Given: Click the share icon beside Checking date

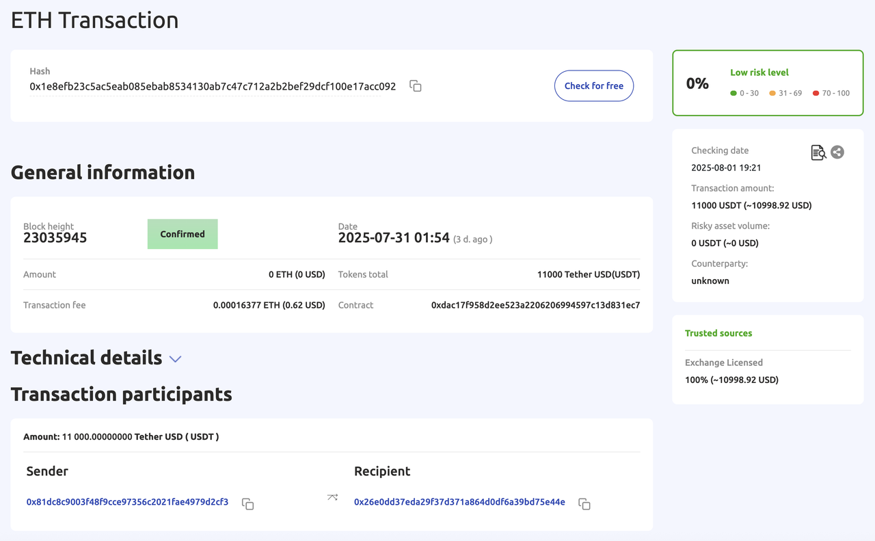Looking at the screenshot, I should click(x=837, y=153).
